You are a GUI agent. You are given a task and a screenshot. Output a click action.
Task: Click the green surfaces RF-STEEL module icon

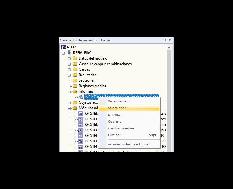(81, 114)
